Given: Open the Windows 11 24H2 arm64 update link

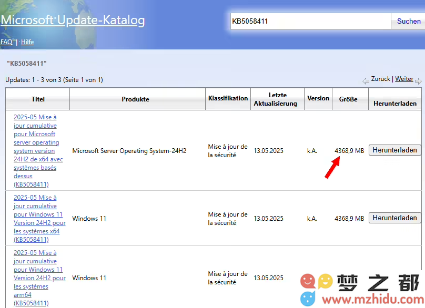Looking at the screenshot, I should click(39, 278).
